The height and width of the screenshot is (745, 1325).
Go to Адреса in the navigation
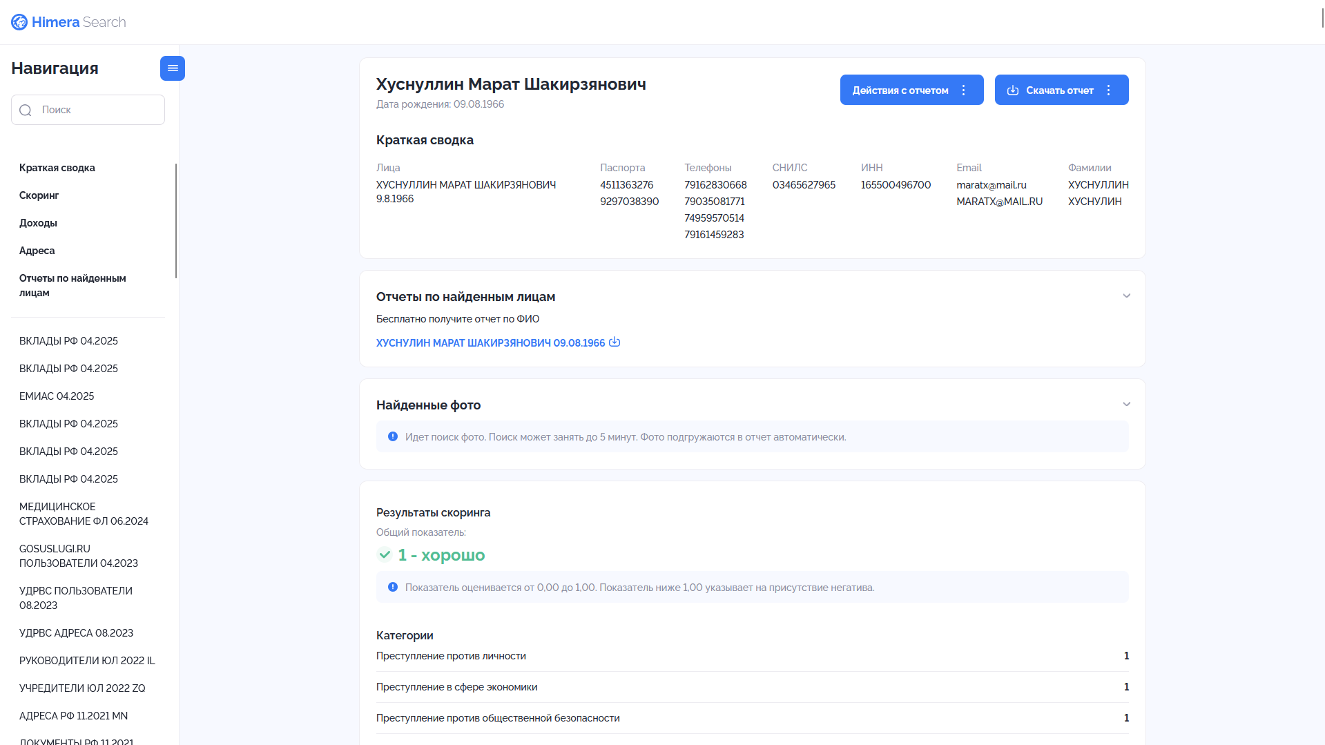point(37,251)
